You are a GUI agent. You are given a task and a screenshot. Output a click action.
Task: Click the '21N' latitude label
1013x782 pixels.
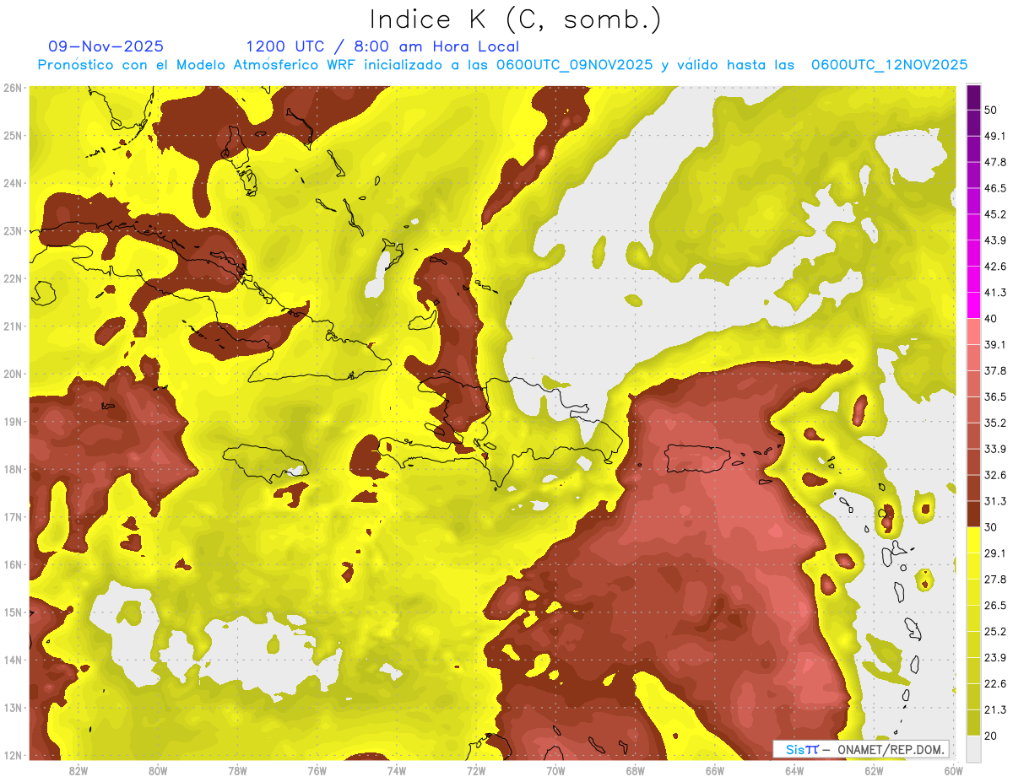[x=12, y=326]
